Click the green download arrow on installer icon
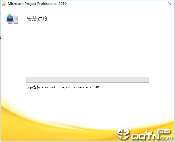Image resolution: width=175 pixels, height=142 pixels. [10, 16]
